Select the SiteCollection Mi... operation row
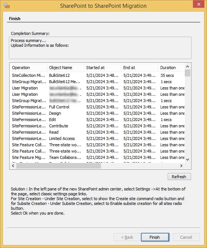 pos(98,75)
